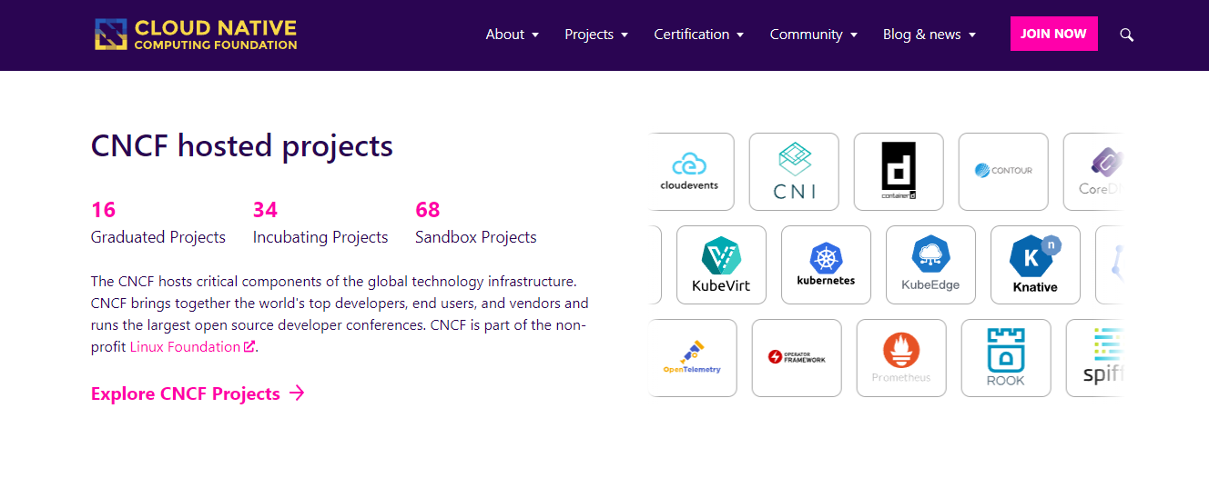Click the CNCF hosted projects heading
Viewport: 1209px width, 478px height.
[242, 145]
